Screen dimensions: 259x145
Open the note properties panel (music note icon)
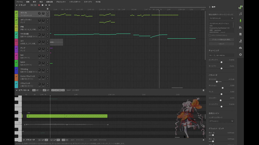(240, 14)
